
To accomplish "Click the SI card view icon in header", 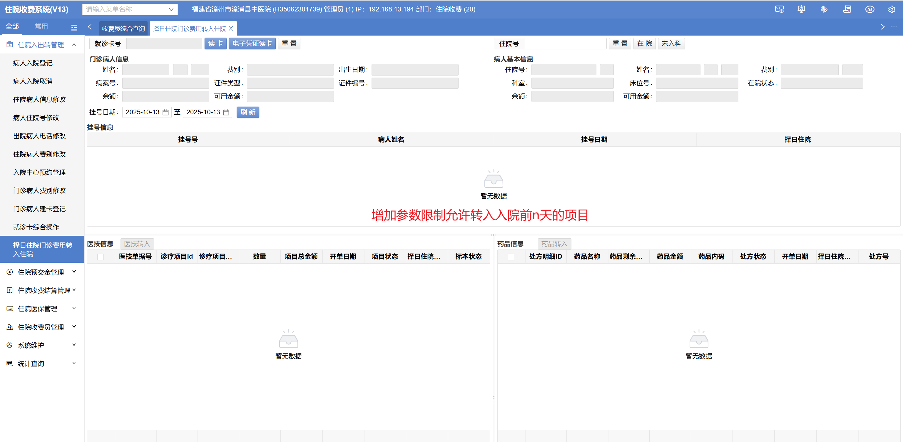I will pyautogui.click(x=779, y=9).
